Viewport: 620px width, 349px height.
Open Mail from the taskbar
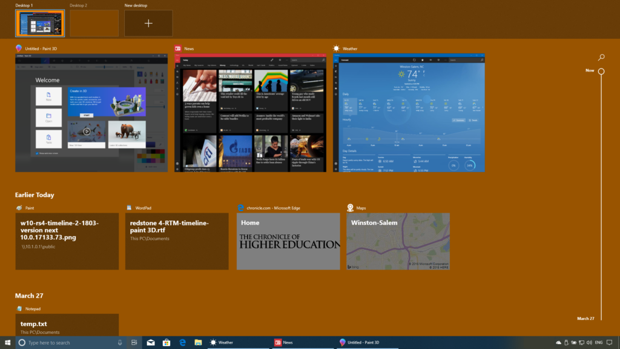[150, 342]
